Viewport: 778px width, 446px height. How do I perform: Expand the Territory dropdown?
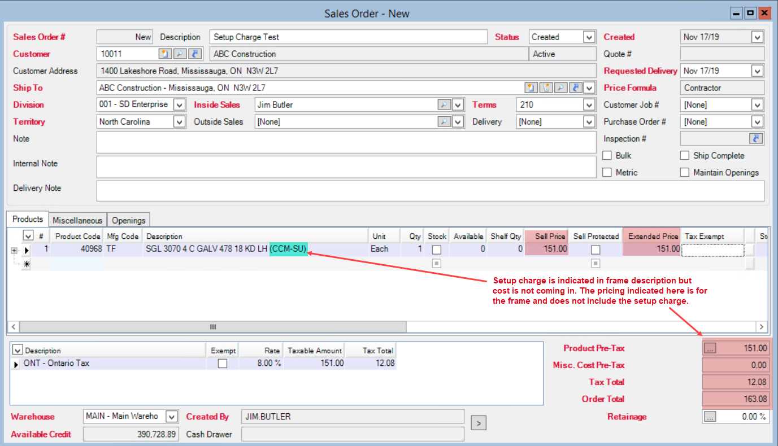(x=179, y=122)
